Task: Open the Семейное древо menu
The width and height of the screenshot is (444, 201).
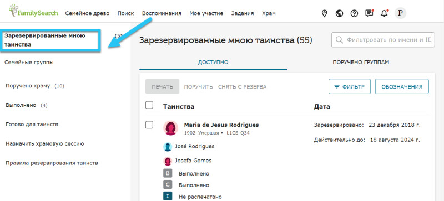Action: click(87, 13)
